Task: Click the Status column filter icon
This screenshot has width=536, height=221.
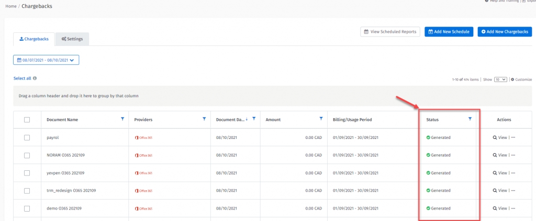Action: pyautogui.click(x=470, y=119)
